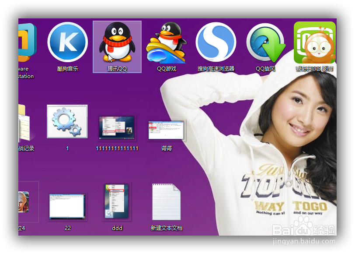Select the gear file named 1
The image size is (355, 254).
click(67, 121)
